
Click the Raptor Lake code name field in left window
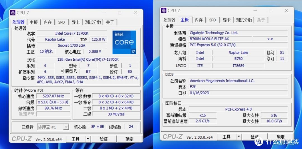coord(55,39)
